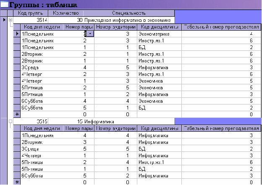Click Номер аудитории header in group 3514 subtable
The width and height of the screenshot is (262, 185).
(116, 27)
